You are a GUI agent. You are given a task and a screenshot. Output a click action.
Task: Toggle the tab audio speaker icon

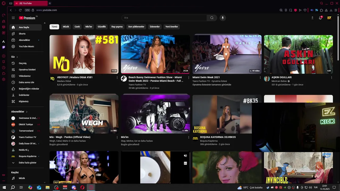pos(312,10)
